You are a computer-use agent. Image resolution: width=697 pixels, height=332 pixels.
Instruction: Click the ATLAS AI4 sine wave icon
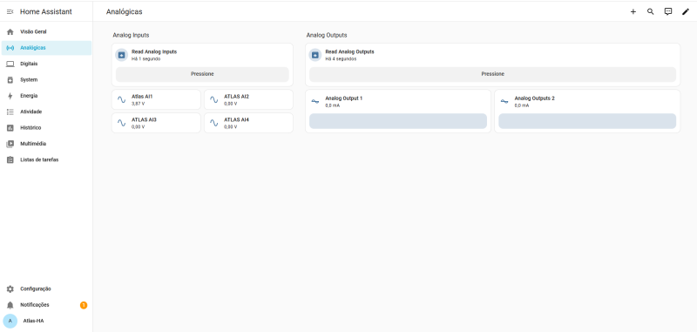(x=213, y=123)
